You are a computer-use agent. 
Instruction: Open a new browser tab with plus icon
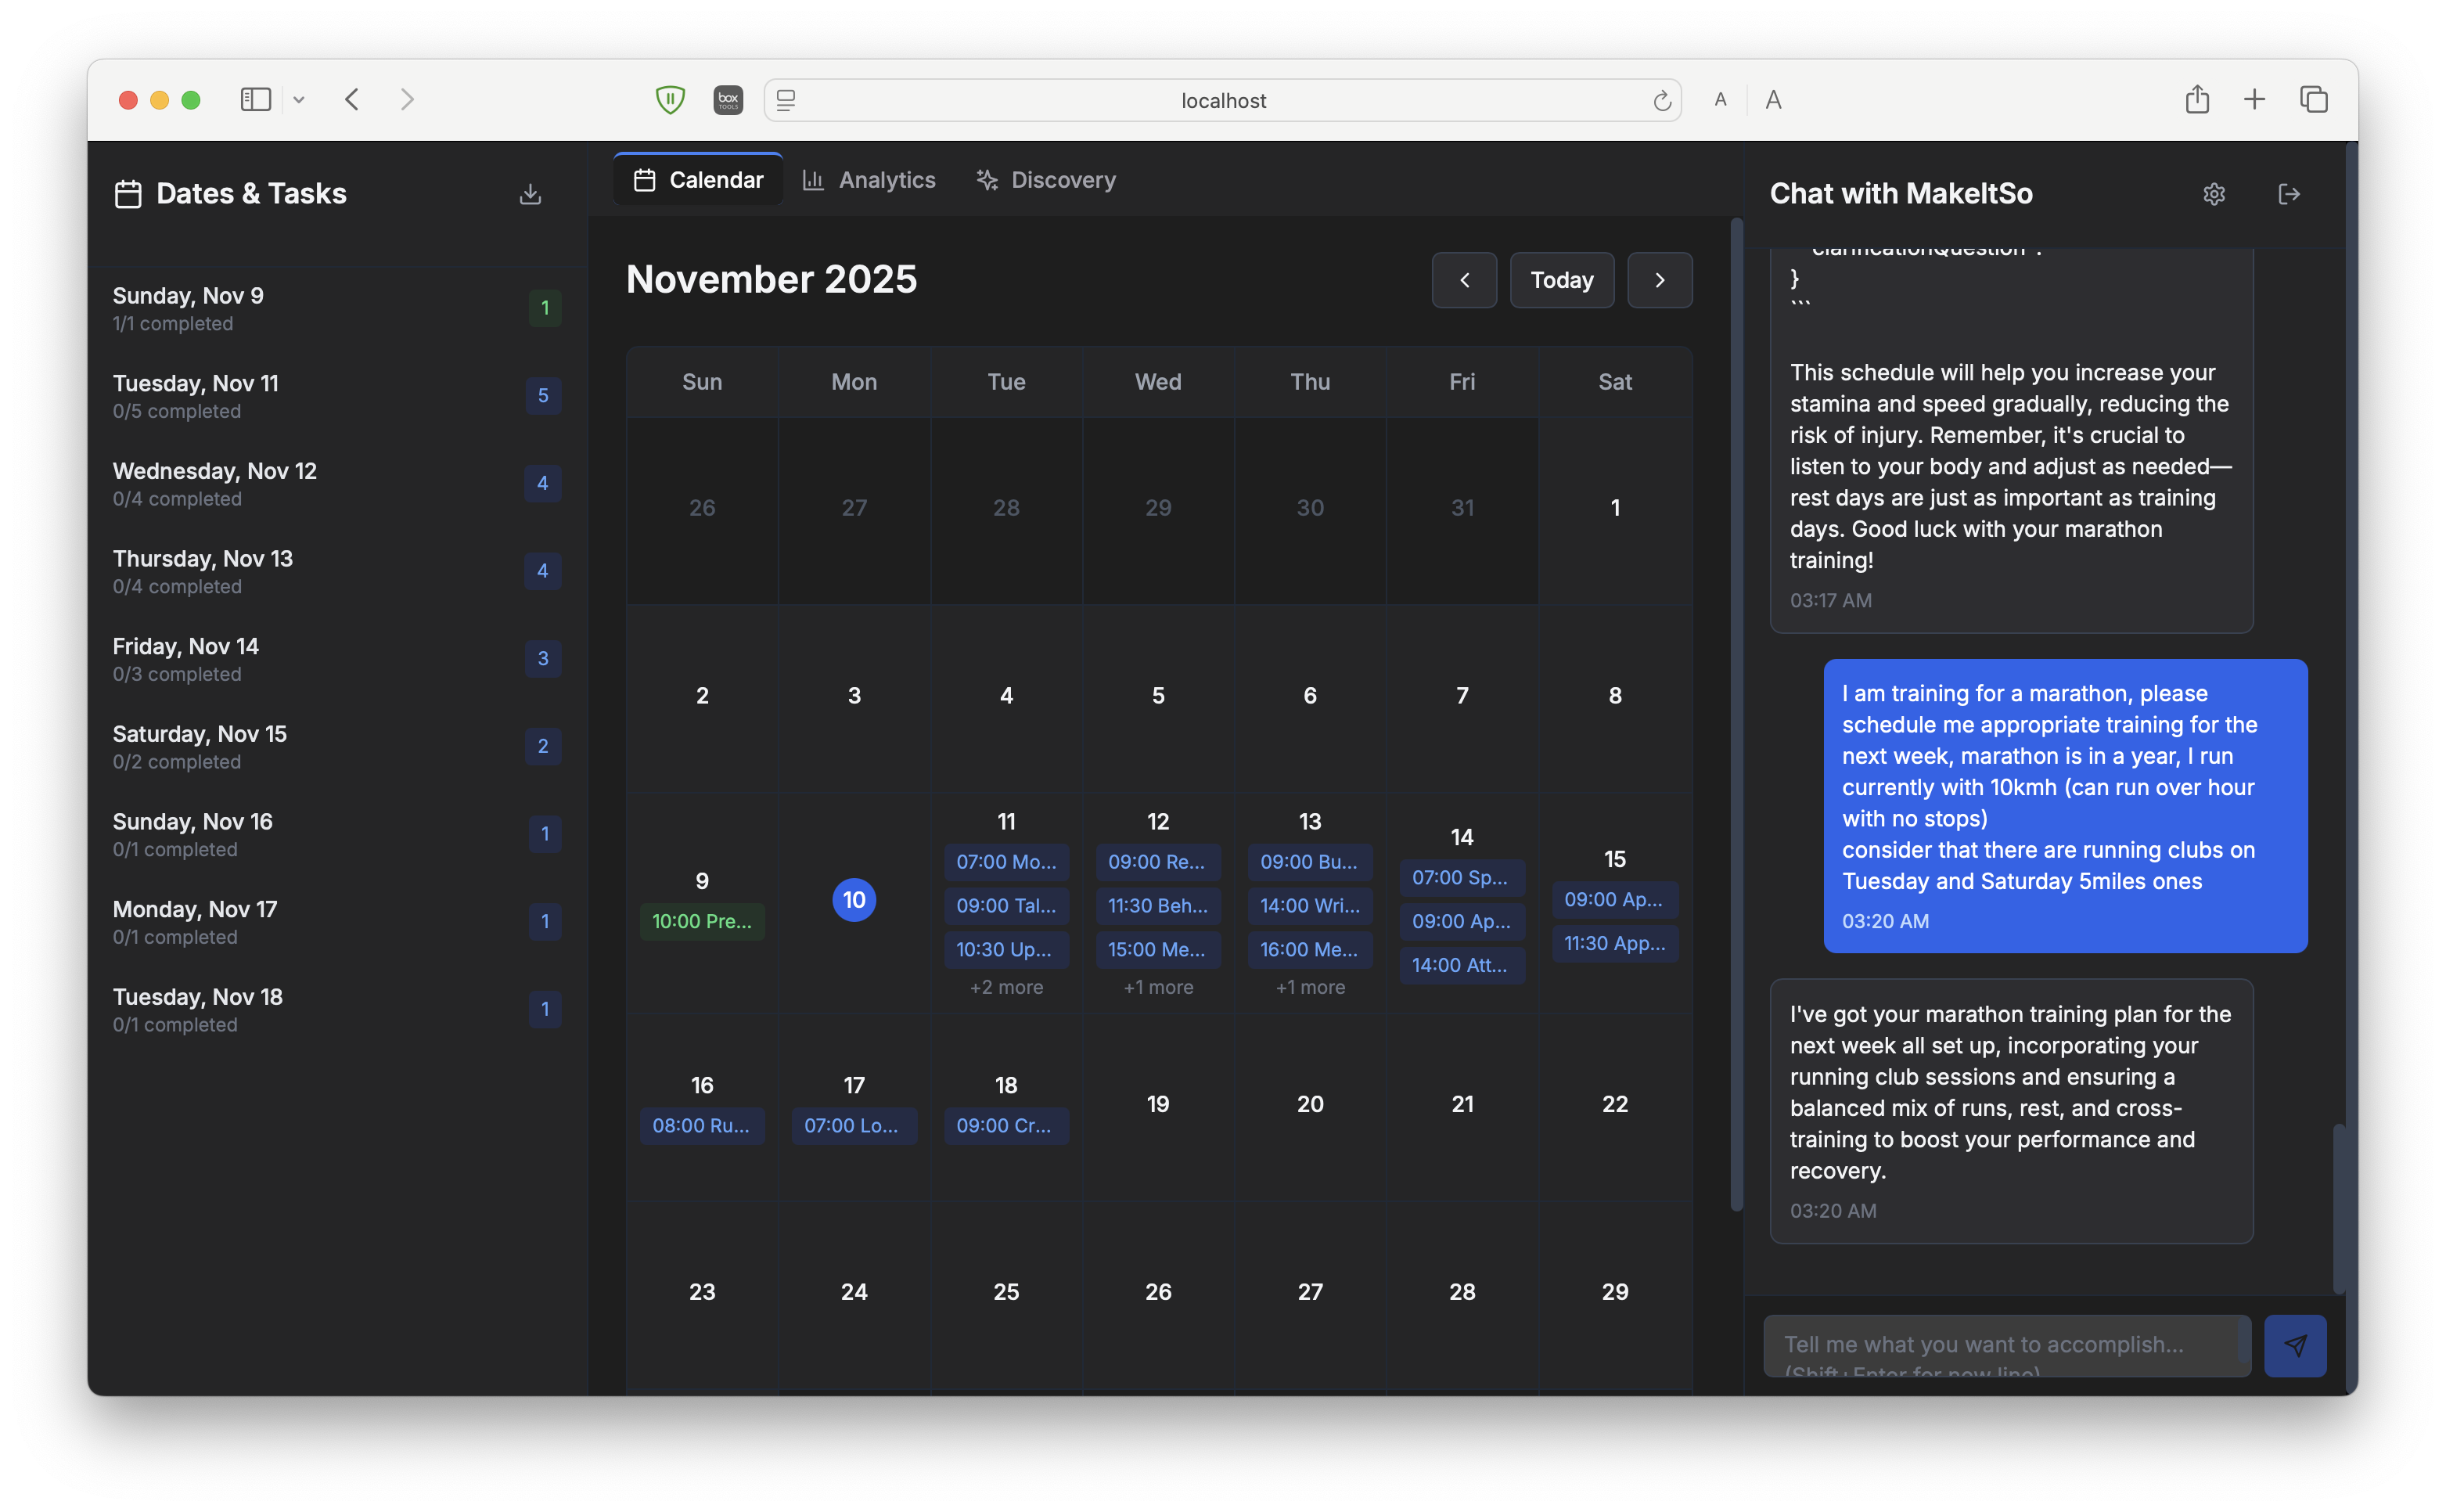click(x=2254, y=99)
